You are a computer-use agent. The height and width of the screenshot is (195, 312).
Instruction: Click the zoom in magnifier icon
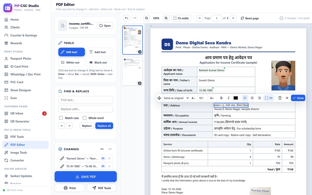pyautogui.click(x=166, y=18)
